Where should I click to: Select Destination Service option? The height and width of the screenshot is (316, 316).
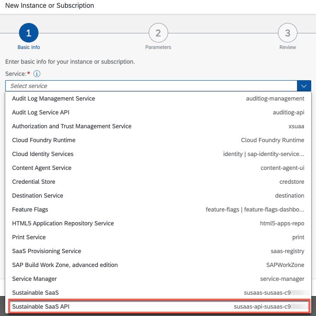click(x=158, y=195)
